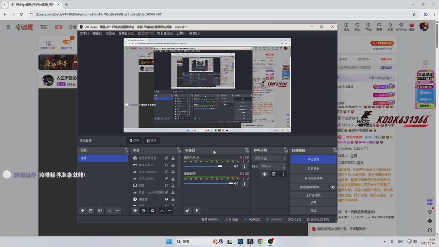Click 工作室模式 button
Screen dimensions: 439x247
(x=313, y=195)
